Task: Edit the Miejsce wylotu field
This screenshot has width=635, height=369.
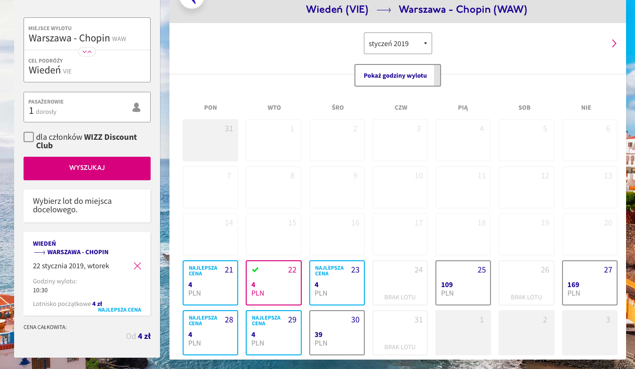Action: [87, 34]
